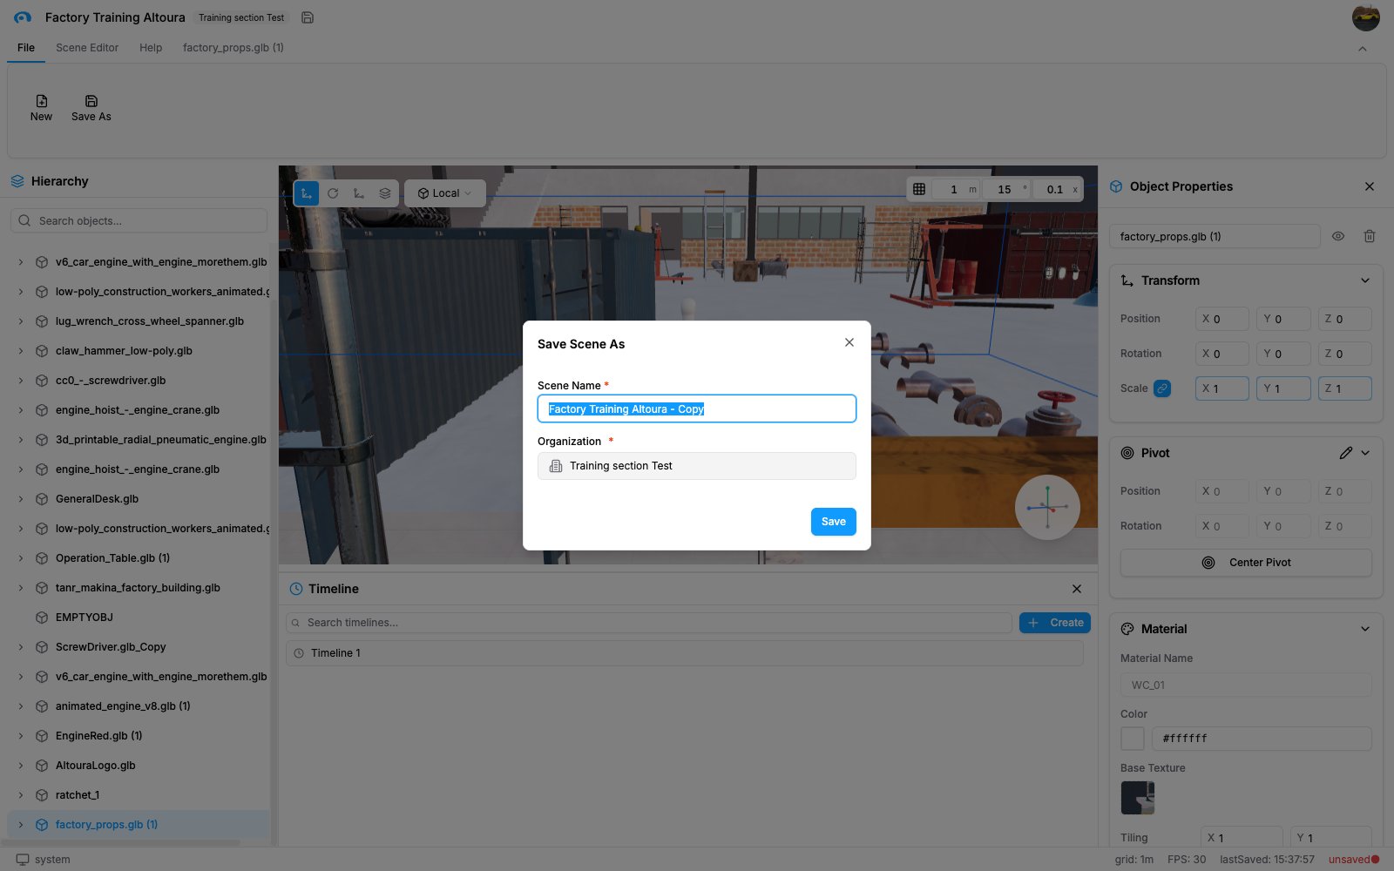This screenshot has height=871, width=1394.
Task: Click the Search timelines field
Action: pos(649,623)
